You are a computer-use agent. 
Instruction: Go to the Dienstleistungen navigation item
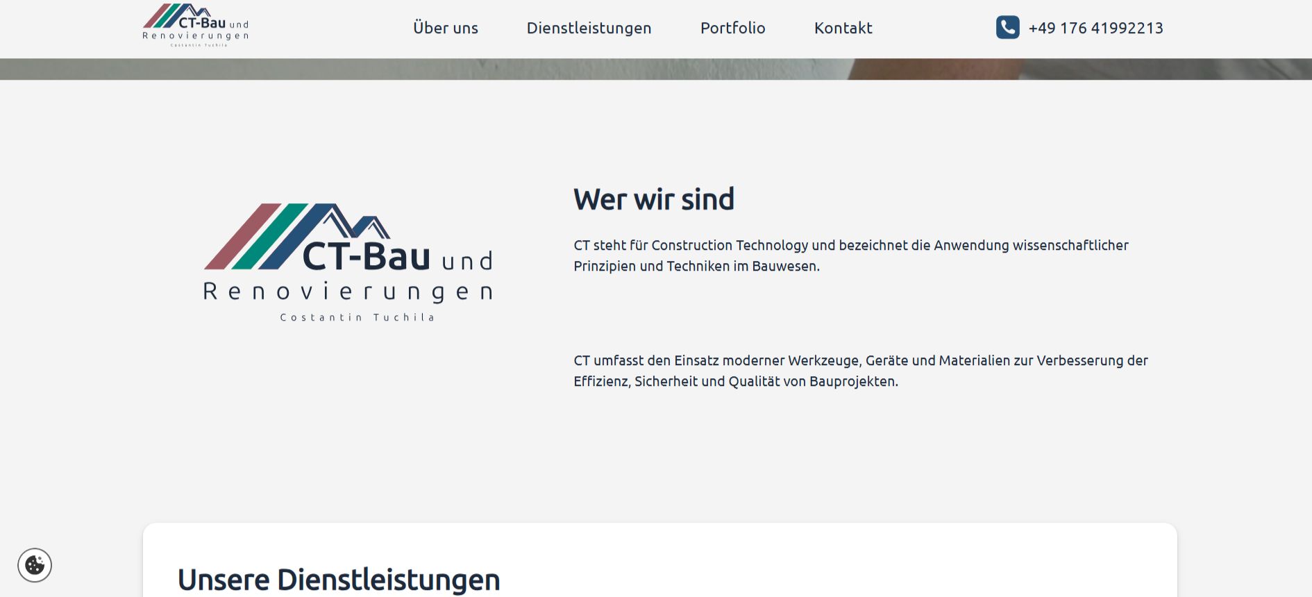click(x=589, y=28)
